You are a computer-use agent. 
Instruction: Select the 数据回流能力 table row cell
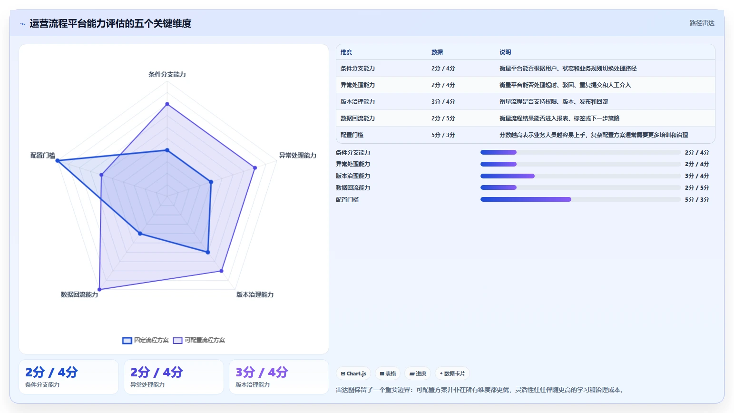358,118
